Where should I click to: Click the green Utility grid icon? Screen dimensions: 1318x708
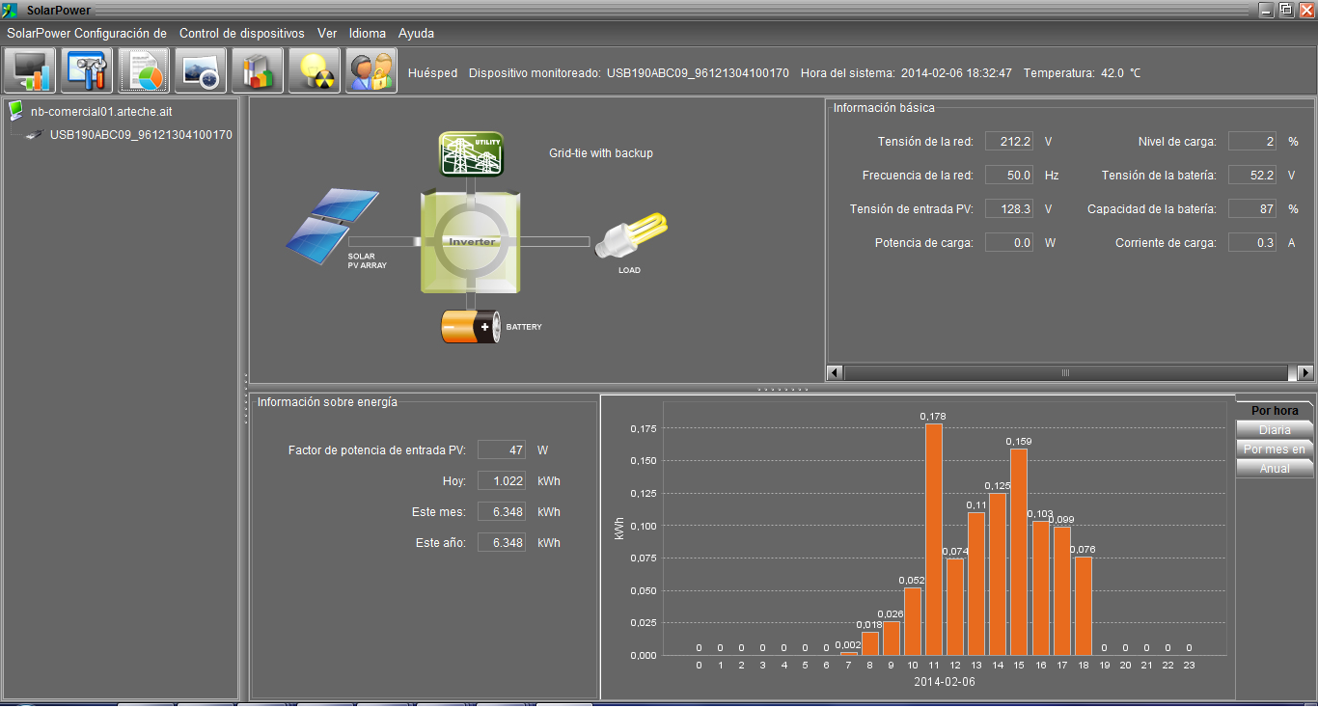pos(471,154)
